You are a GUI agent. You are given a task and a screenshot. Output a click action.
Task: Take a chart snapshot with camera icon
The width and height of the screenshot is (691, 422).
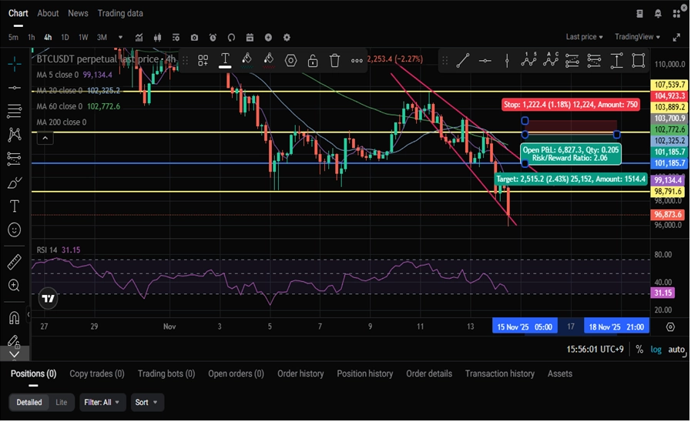[194, 38]
